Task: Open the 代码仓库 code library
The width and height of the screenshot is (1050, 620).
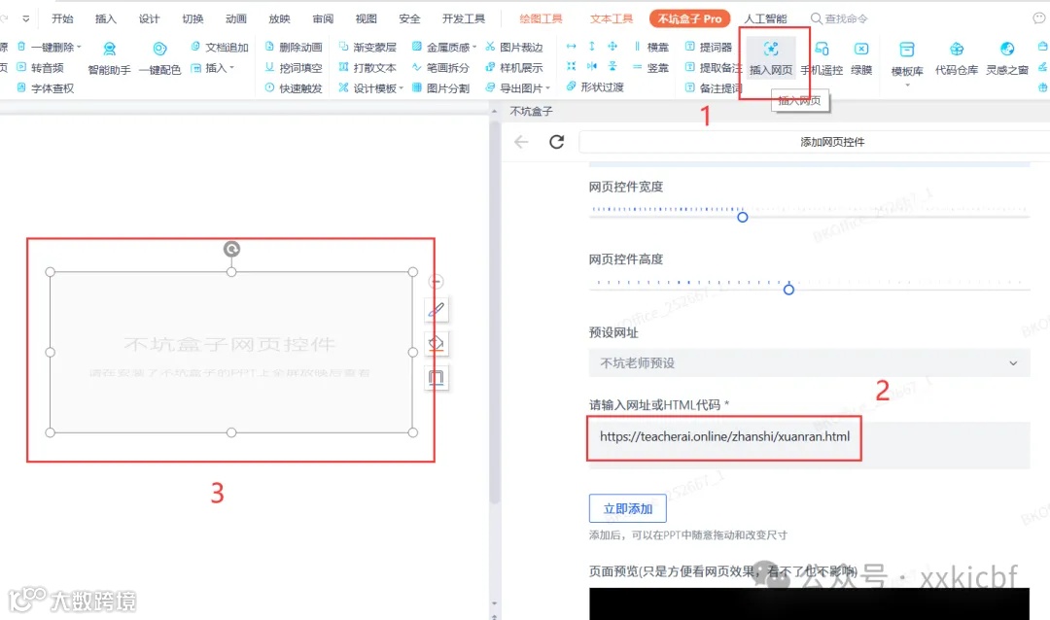Action: 957,58
